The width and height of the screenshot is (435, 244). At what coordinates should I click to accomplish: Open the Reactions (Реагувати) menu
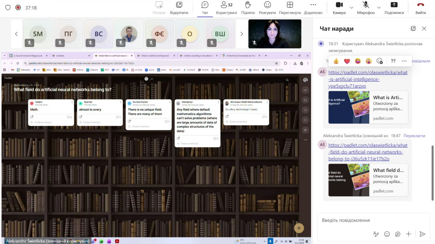click(x=268, y=8)
